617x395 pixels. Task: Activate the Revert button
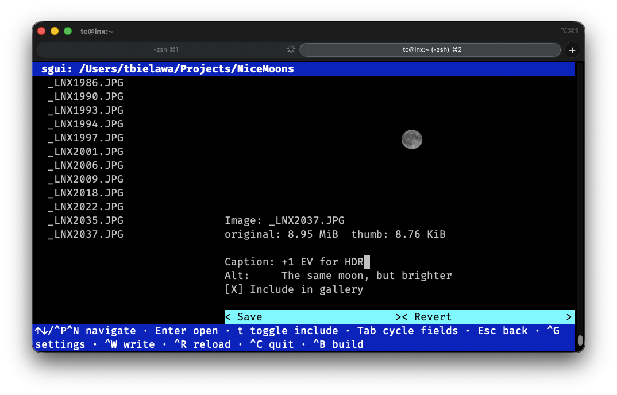[487, 317]
